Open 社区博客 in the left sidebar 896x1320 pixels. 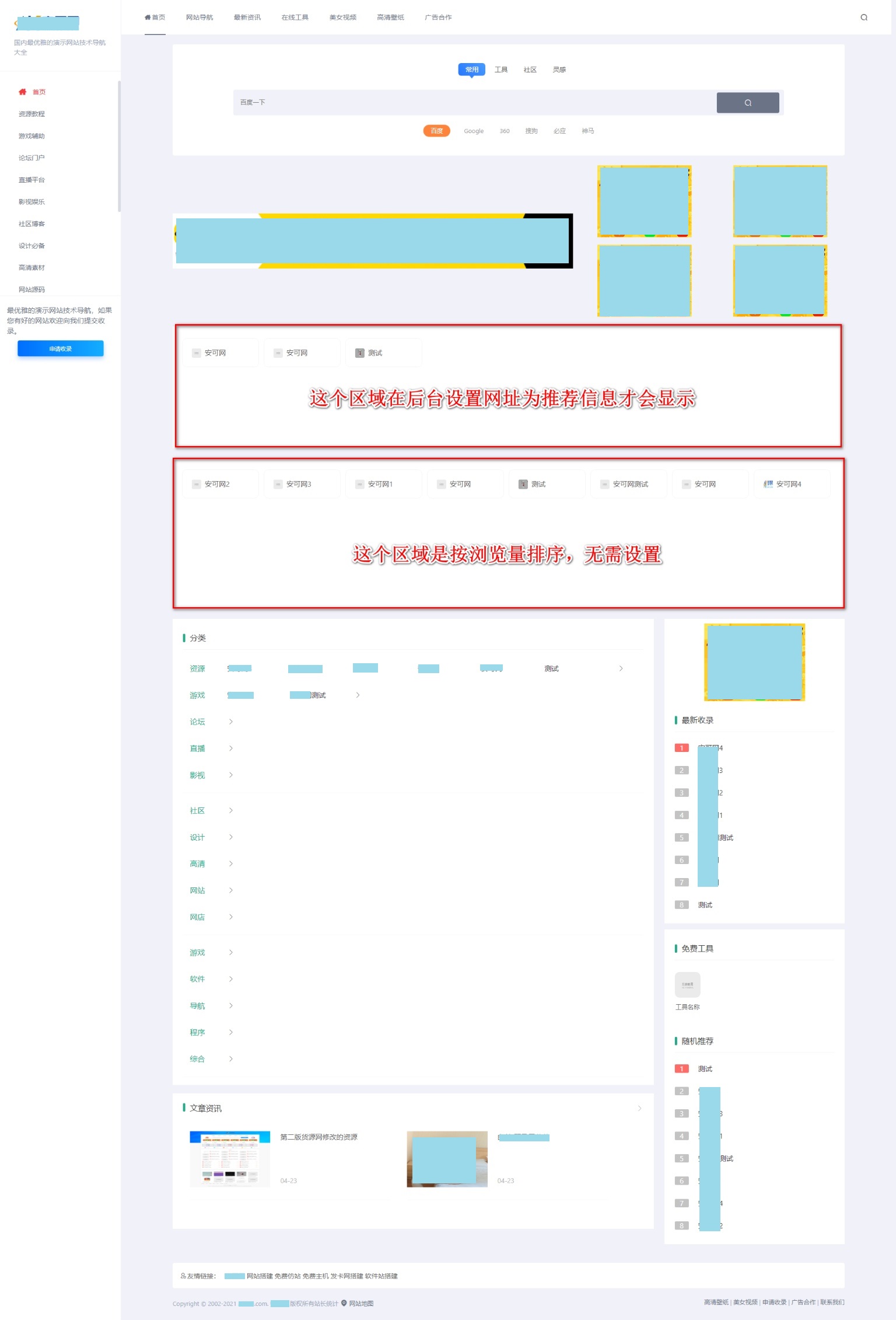click(32, 224)
